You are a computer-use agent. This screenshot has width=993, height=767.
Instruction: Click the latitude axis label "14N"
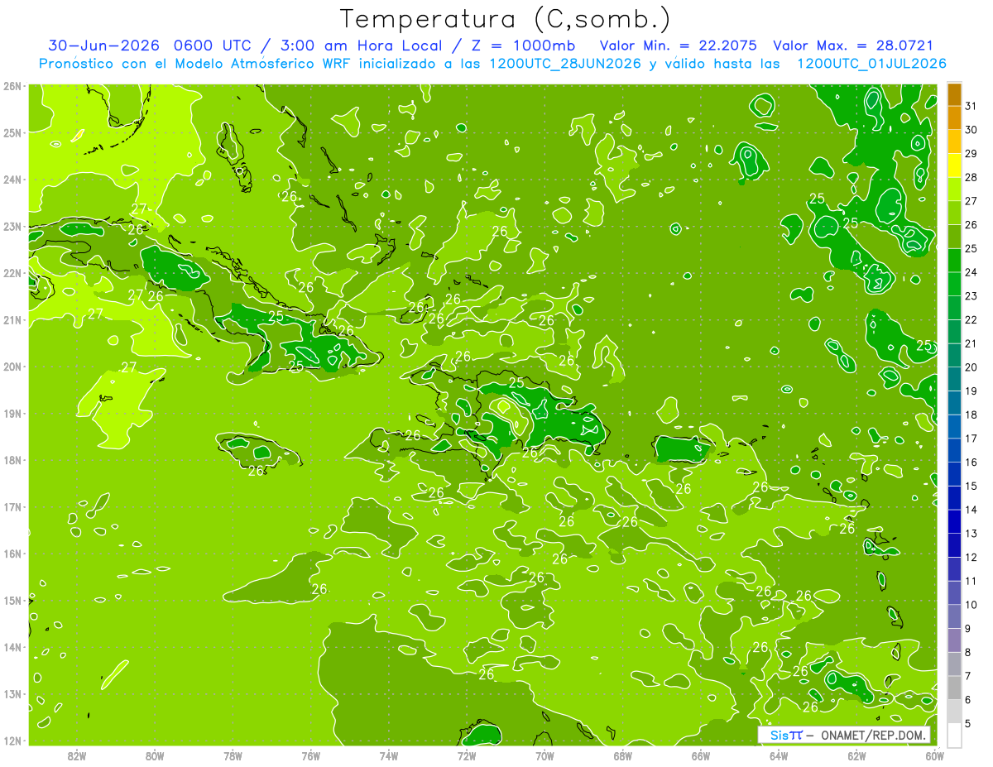[x=12, y=647]
